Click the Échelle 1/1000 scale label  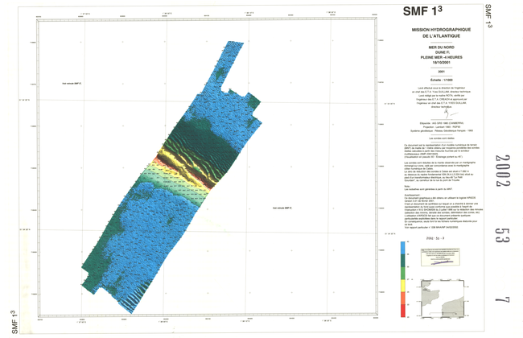pyautogui.click(x=426, y=79)
